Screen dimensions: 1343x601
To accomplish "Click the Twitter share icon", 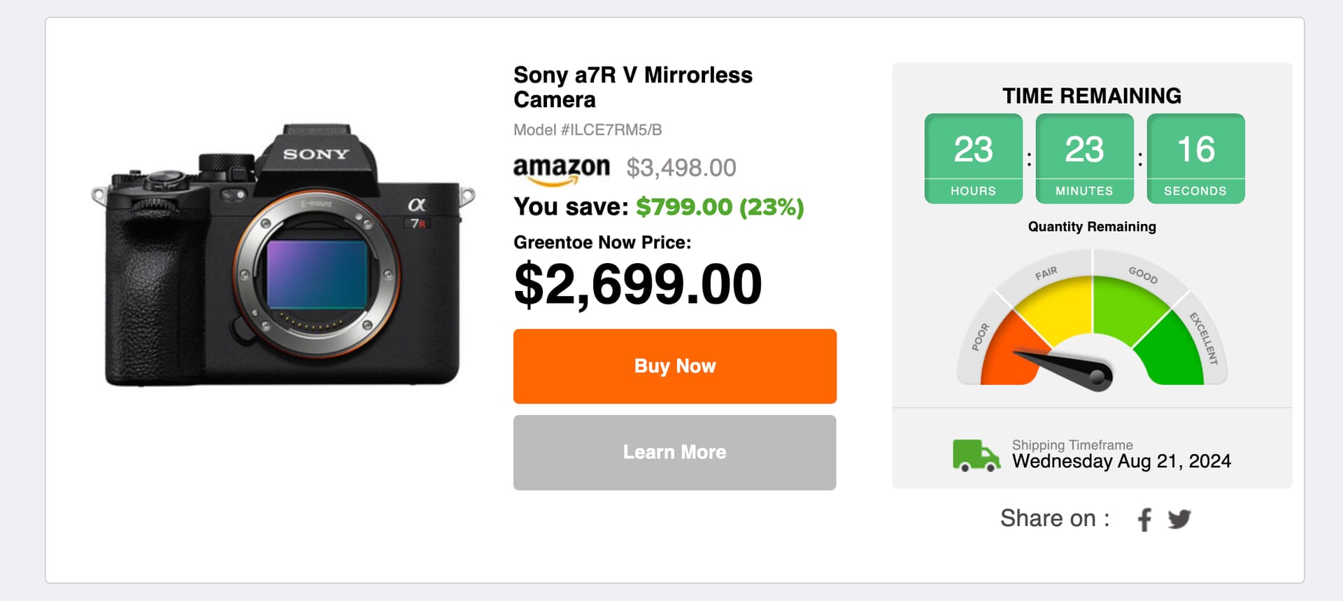I will click(x=1179, y=519).
